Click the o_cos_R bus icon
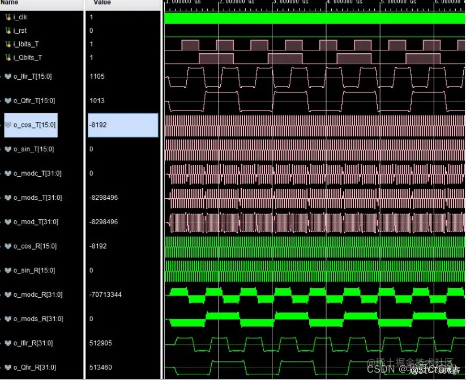This screenshot has width=466, height=380. [8, 246]
